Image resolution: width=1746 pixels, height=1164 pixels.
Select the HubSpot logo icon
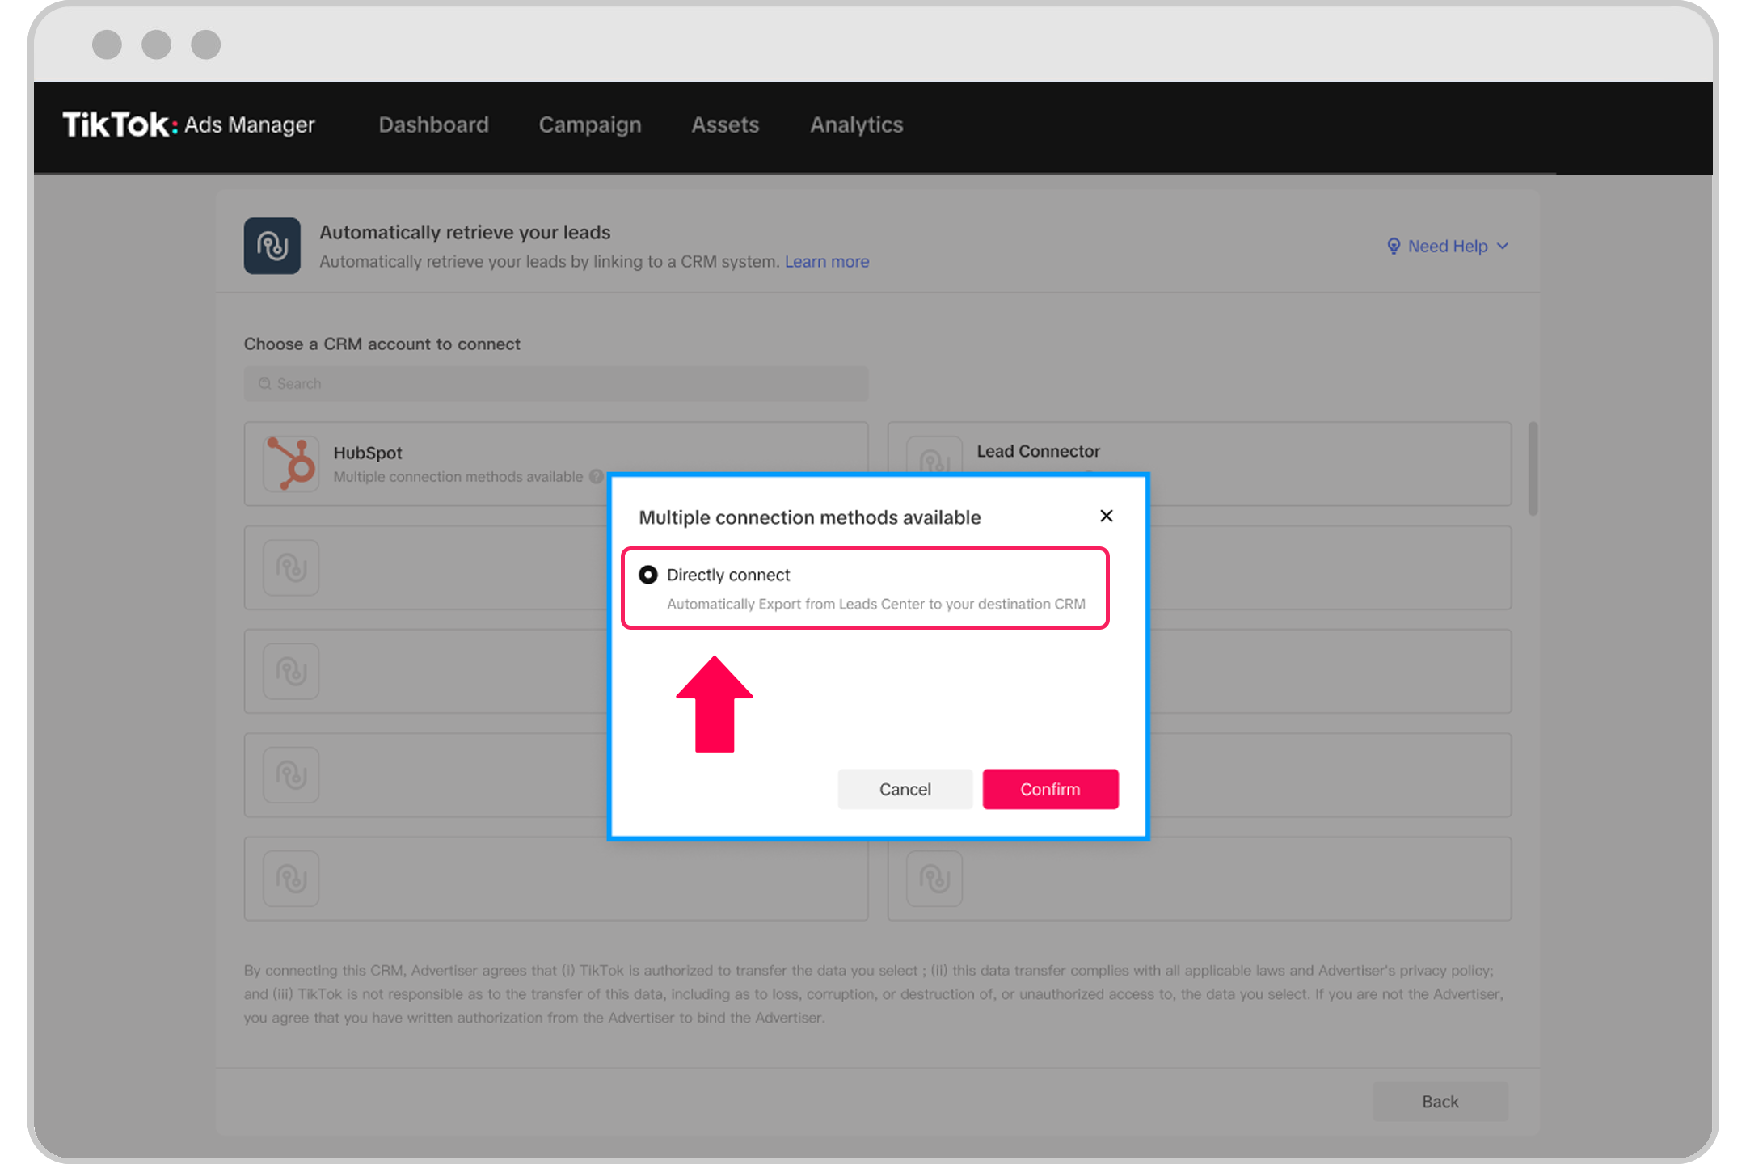point(291,464)
